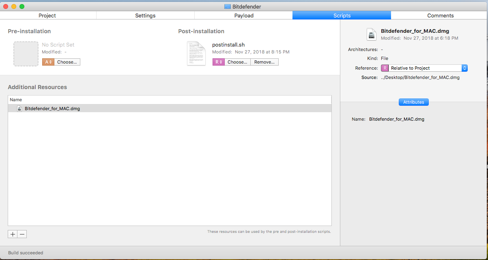Click postinstall.sh Modified date Nov 27, 2018 at 8:15 PM
The width and height of the screenshot is (488, 260).
point(262,52)
